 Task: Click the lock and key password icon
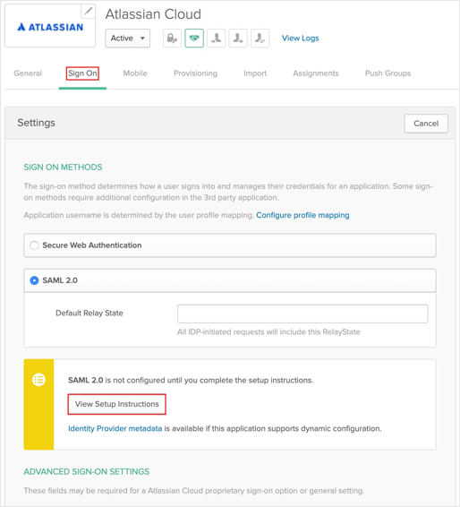tap(172, 39)
